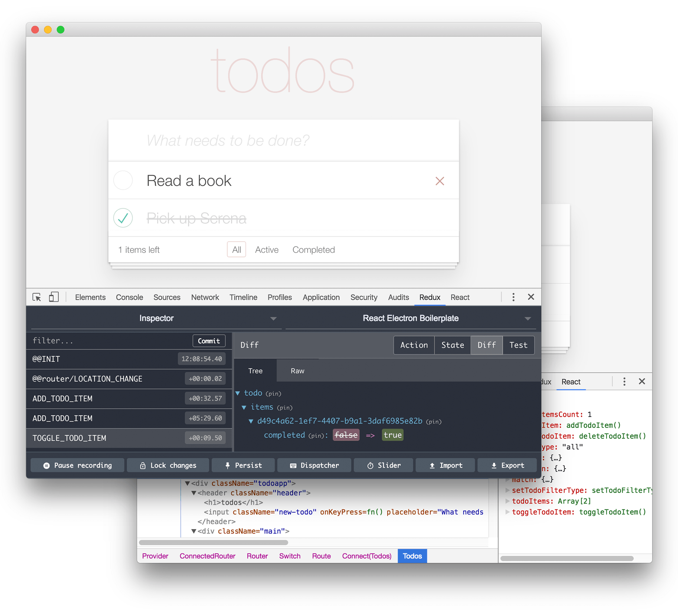Click the inspect element picker icon

(x=37, y=297)
